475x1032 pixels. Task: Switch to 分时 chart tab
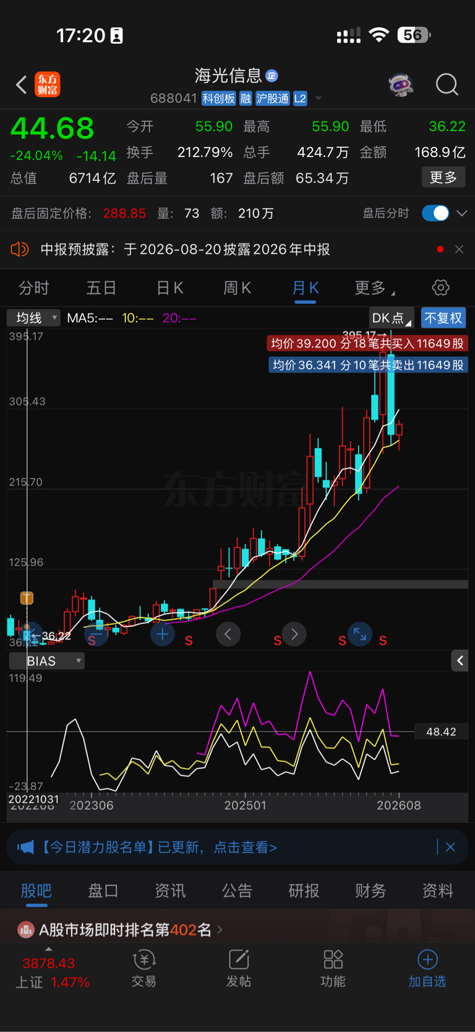pyautogui.click(x=34, y=288)
